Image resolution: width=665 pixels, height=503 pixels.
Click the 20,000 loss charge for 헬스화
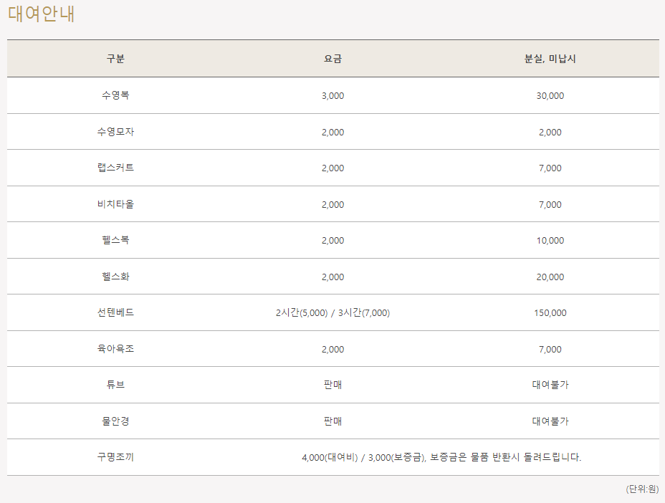coord(550,277)
